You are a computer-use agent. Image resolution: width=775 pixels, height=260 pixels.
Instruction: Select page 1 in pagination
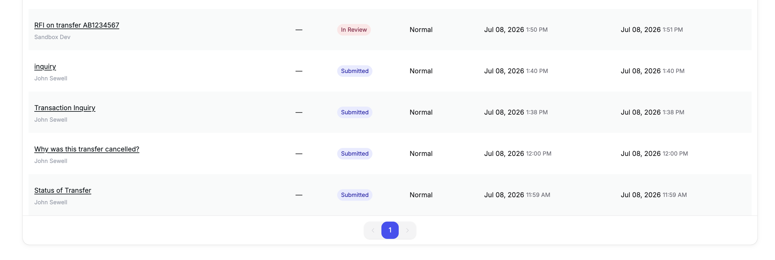tap(390, 230)
